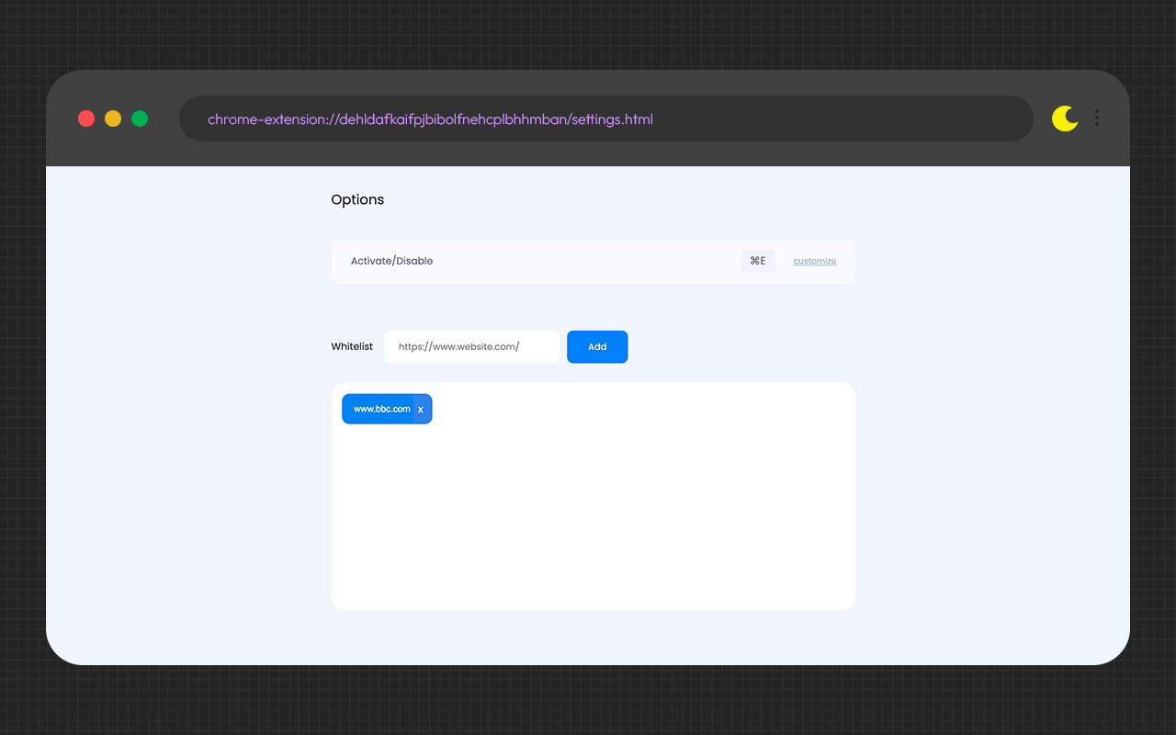Click the Whitelist label

coord(352,346)
